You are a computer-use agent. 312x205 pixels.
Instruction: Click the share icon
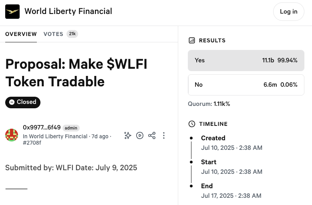(152, 135)
